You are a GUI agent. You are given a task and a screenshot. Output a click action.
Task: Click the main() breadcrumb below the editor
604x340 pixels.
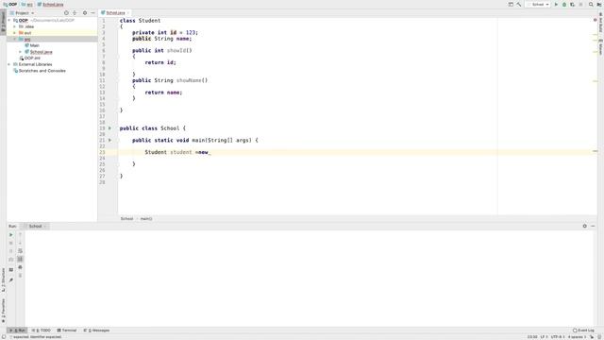pyautogui.click(x=146, y=218)
